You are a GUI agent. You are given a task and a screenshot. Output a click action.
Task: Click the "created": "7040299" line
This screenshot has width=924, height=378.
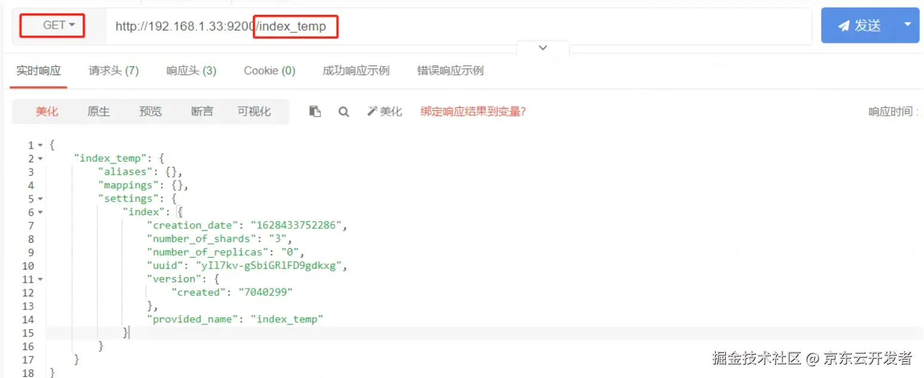coord(231,292)
